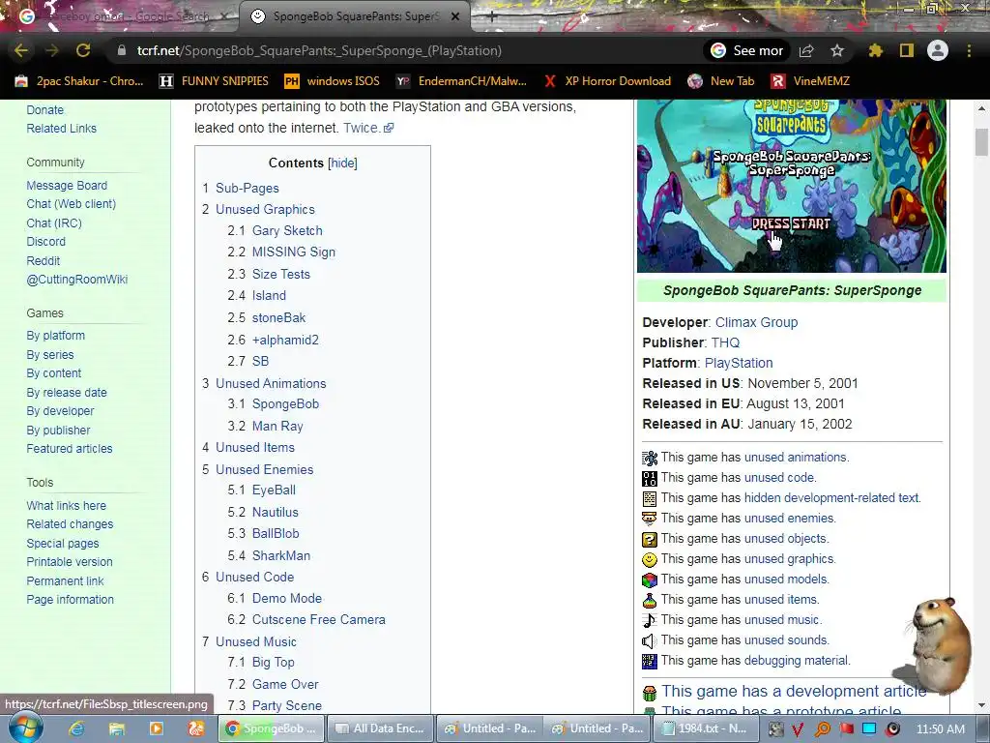
Task: Open the XP Horror Download bookmark
Action: tap(607, 81)
